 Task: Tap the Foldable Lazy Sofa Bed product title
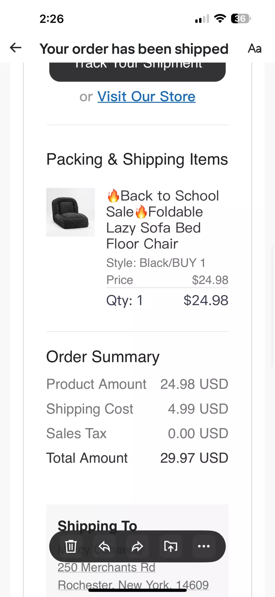163,220
